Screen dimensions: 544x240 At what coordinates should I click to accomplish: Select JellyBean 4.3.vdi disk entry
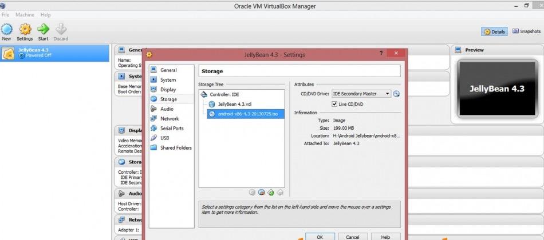pyautogui.click(x=234, y=104)
